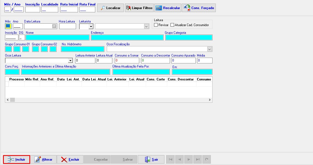This screenshot has width=313, height=165.
Task: Expand the Ocor.Leitura dropdown
Action: tap(70, 61)
